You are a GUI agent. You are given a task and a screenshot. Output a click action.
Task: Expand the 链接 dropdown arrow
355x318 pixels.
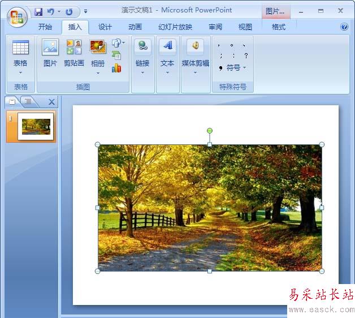(x=142, y=73)
